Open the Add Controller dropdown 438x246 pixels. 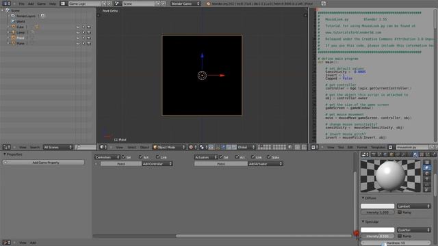(157, 164)
